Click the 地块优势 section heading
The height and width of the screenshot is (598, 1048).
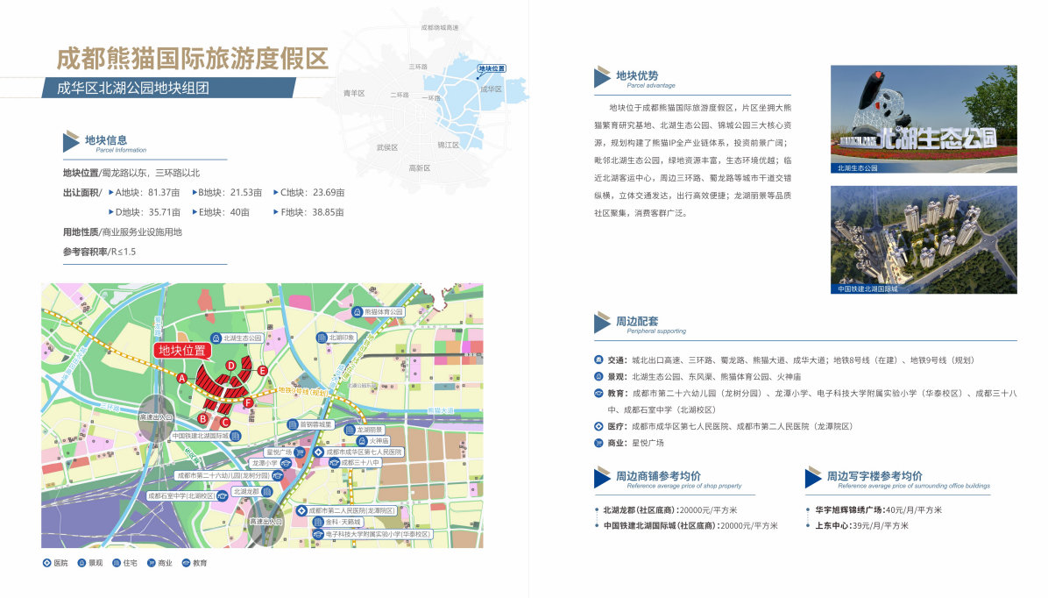click(636, 76)
